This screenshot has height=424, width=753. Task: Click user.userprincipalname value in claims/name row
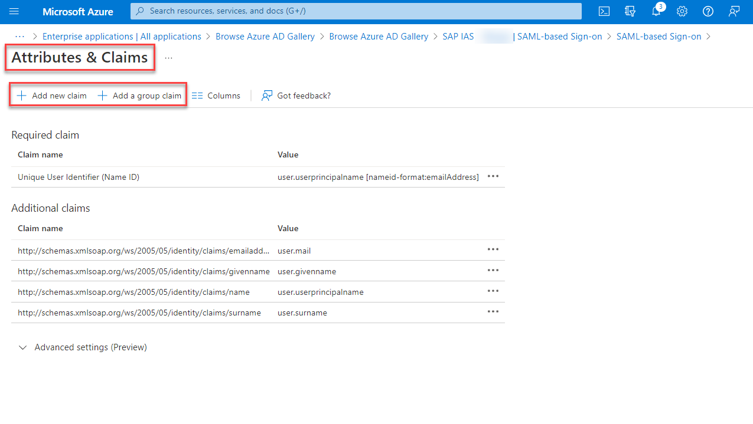pyautogui.click(x=321, y=292)
